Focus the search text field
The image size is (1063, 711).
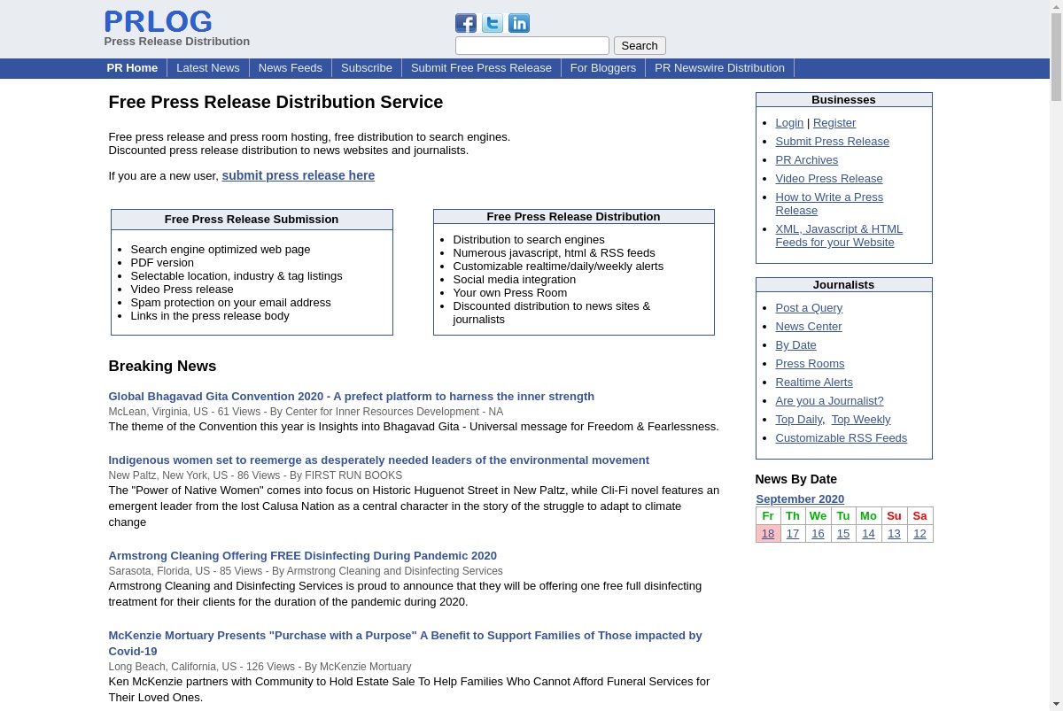click(x=532, y=45)
